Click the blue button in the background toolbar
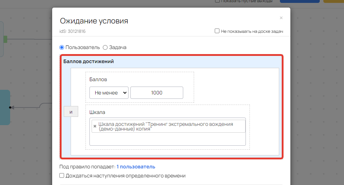 point(300,1)
